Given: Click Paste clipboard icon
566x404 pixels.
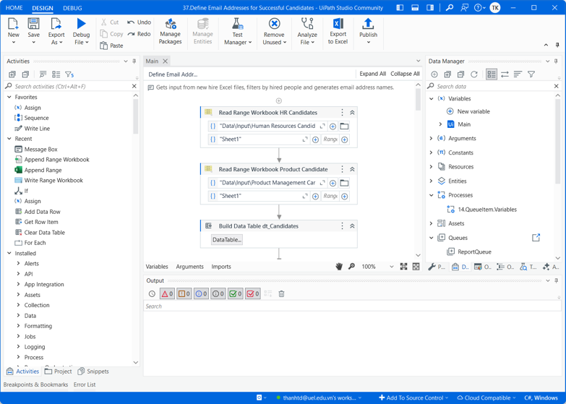Looking at the screenshot, I should [x=104, y=46].
